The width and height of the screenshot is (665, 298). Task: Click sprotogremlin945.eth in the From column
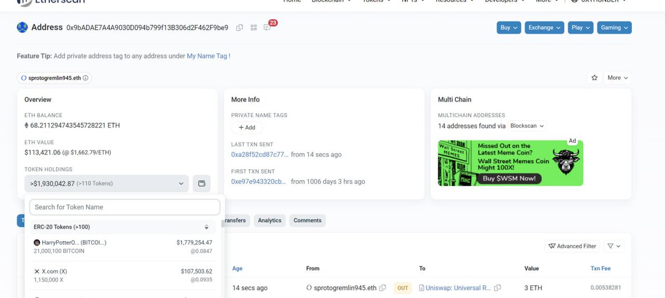[x=345, y=288]
